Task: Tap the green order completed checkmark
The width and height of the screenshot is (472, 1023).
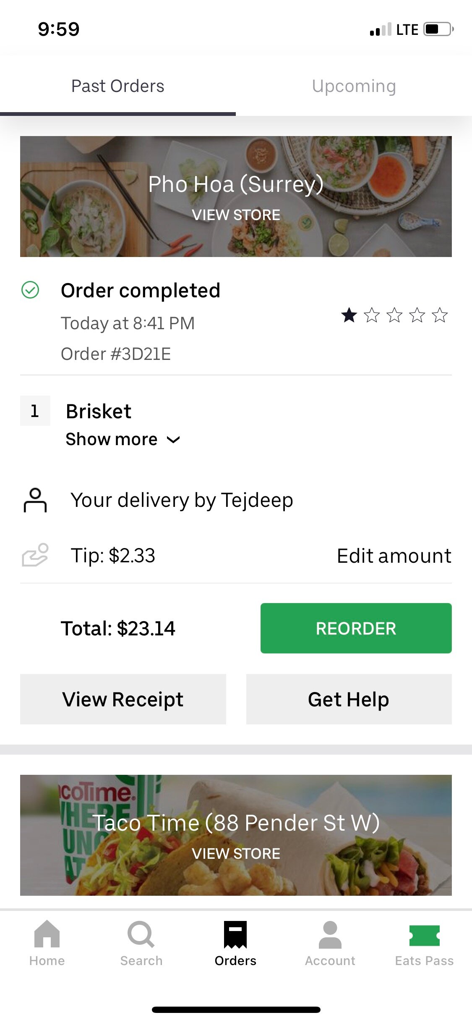Action: (30, 290)
